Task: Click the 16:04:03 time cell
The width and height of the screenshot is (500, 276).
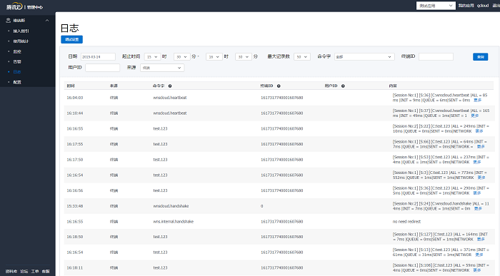Action: [x=75, y=98]
